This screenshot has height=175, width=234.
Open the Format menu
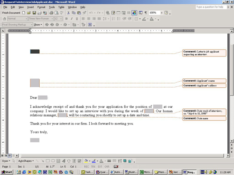tap(41, 7)
